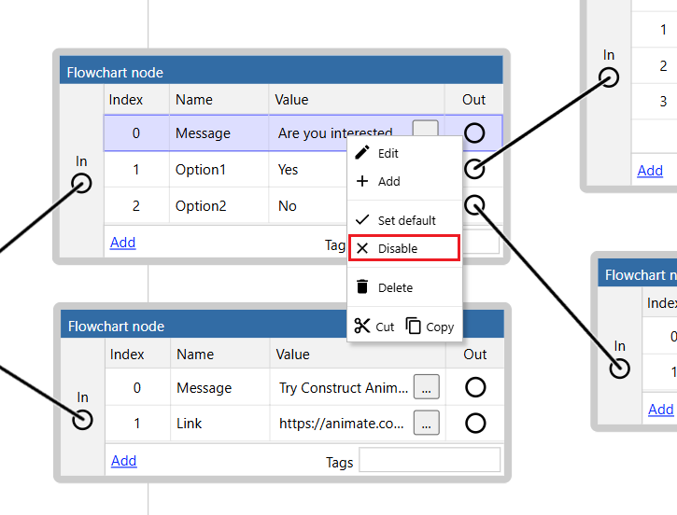Image resolution: width=677 pixels, height=515 pixels.
Task: Click the In connector of top flowchart node
Action: (x=82, y=183)
